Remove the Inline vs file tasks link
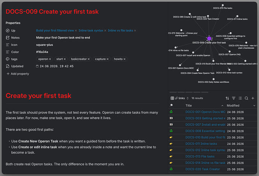The height and width of the screenshot is (176, 259). 135,31
